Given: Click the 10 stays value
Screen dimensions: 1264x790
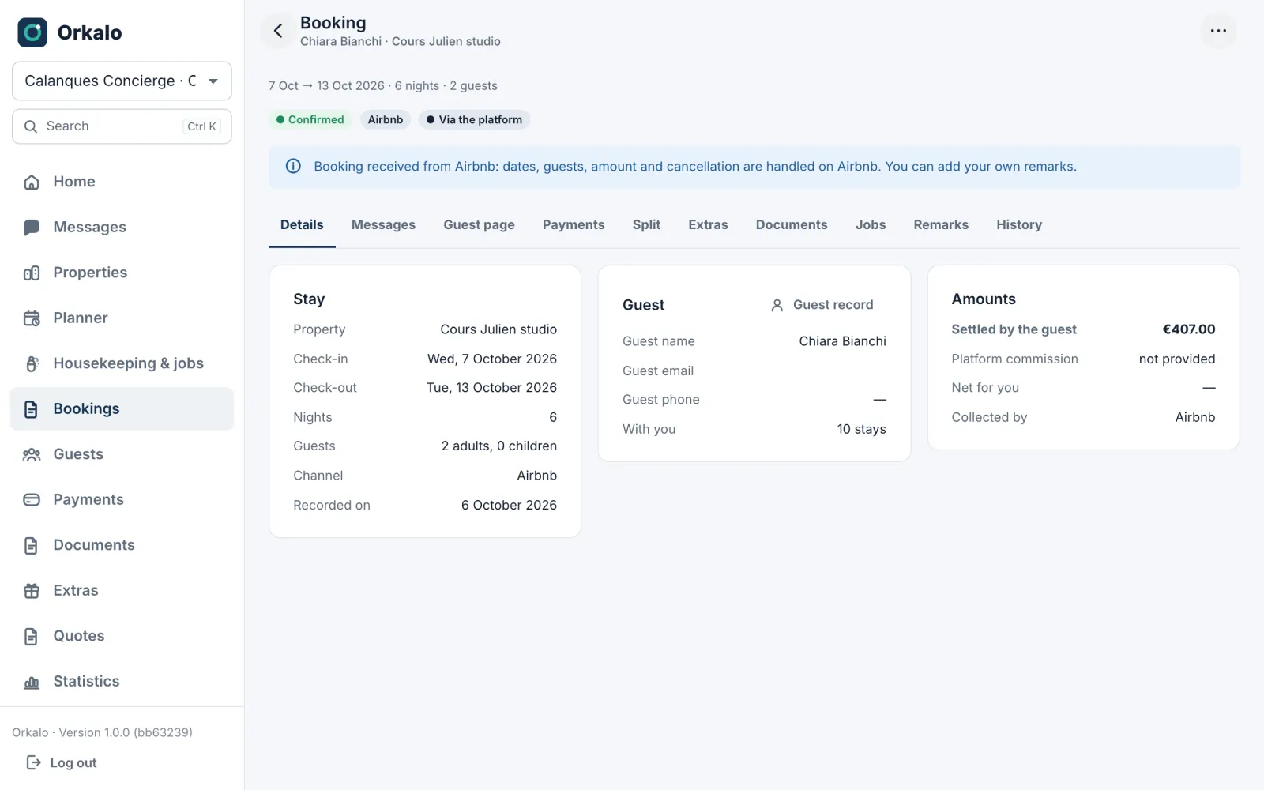Looking at the screenshot, I should click(862, 429).
